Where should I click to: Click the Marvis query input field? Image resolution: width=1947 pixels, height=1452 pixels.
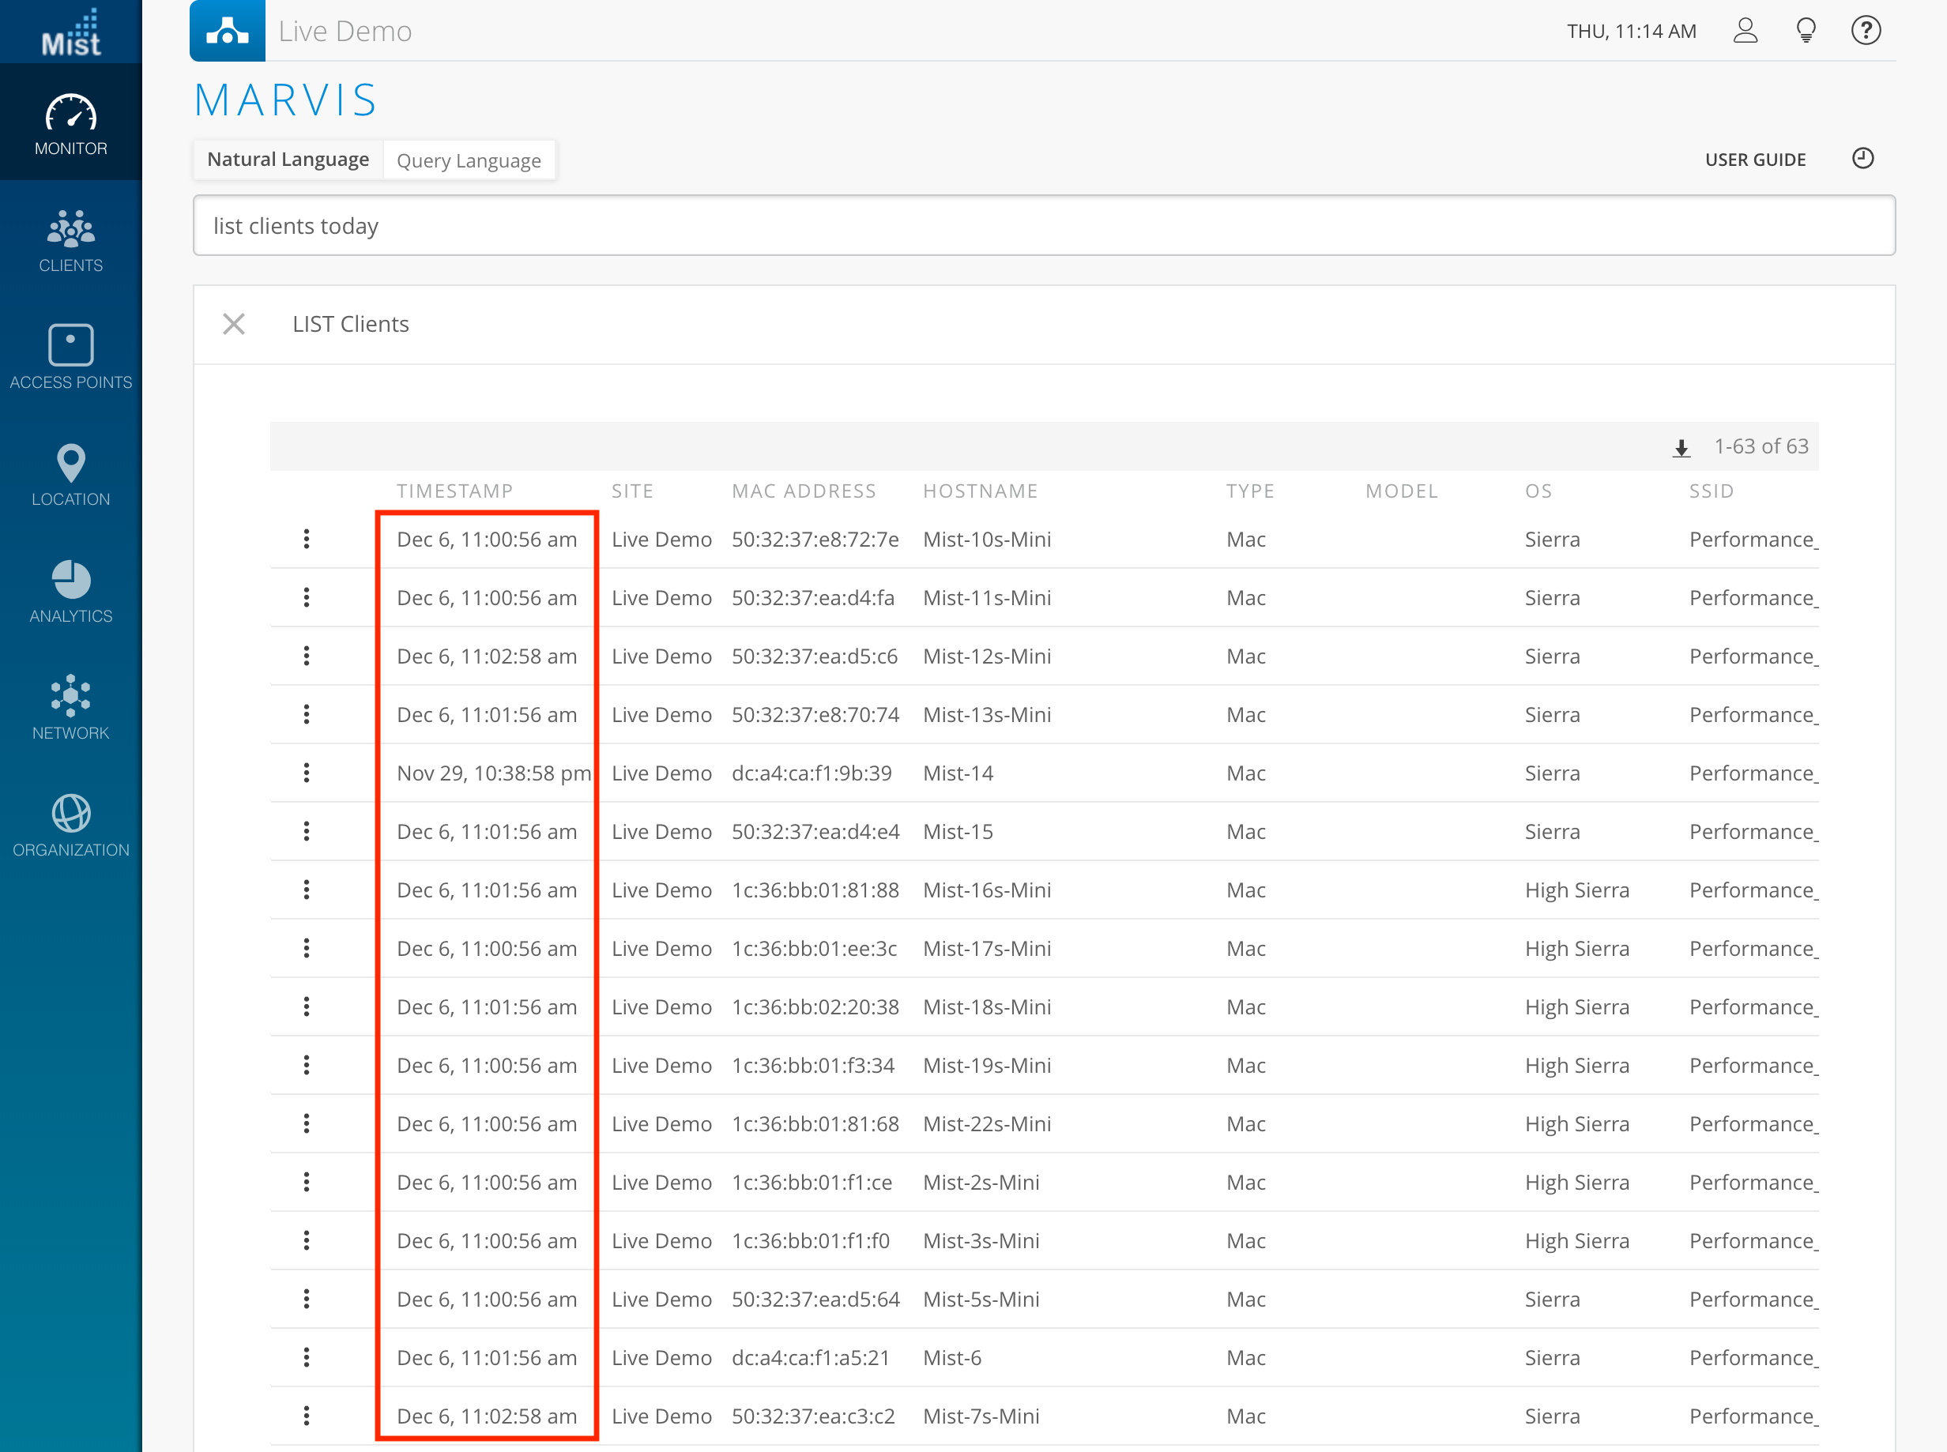point(1043,227)
